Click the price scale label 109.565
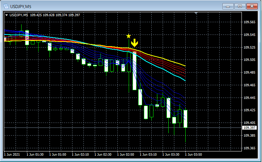The height and width of the screenshot is (162, 262). (x=250, y=22)
